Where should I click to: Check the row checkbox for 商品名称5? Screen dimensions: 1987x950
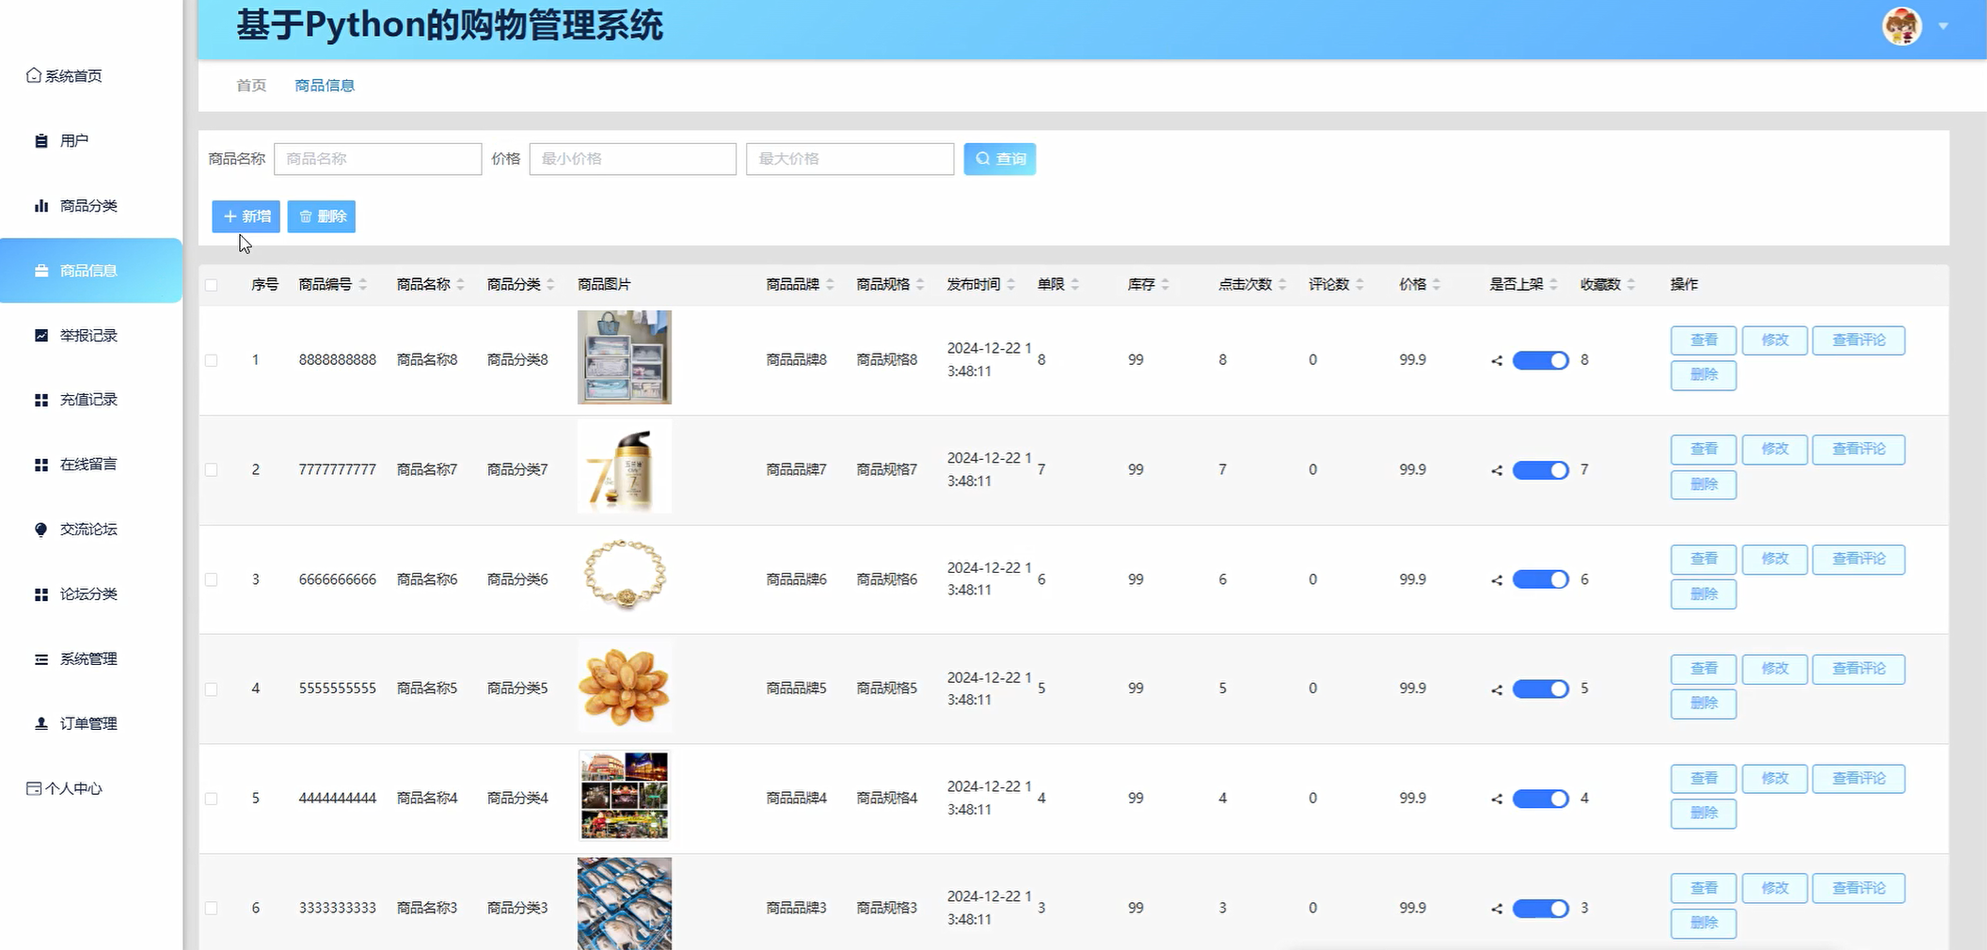coord(211,689)
